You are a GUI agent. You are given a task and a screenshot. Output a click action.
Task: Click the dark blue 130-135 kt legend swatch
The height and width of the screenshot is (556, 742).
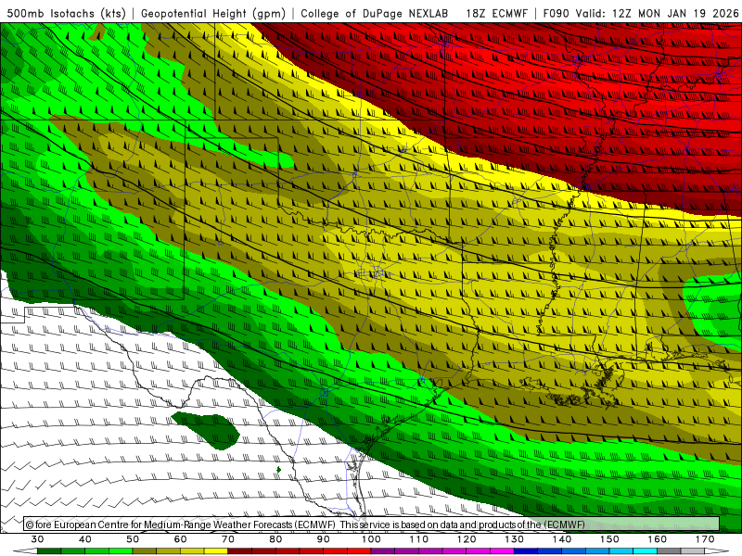pos(526,551)
